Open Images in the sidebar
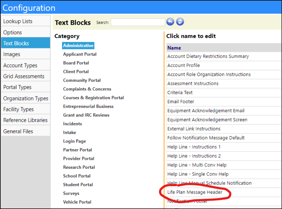282x209 pixels. (25, 54)
